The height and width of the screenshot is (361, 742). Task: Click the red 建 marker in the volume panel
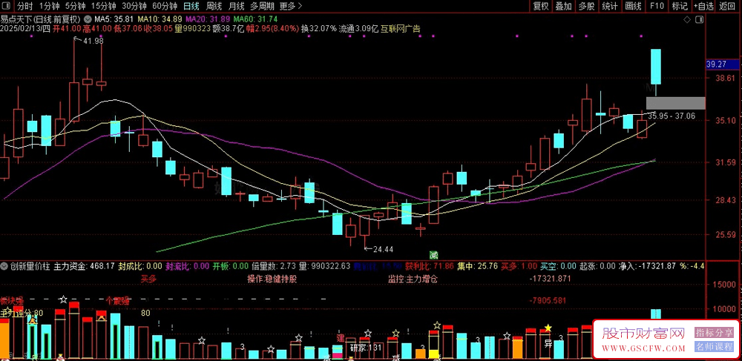coord(341,338)
